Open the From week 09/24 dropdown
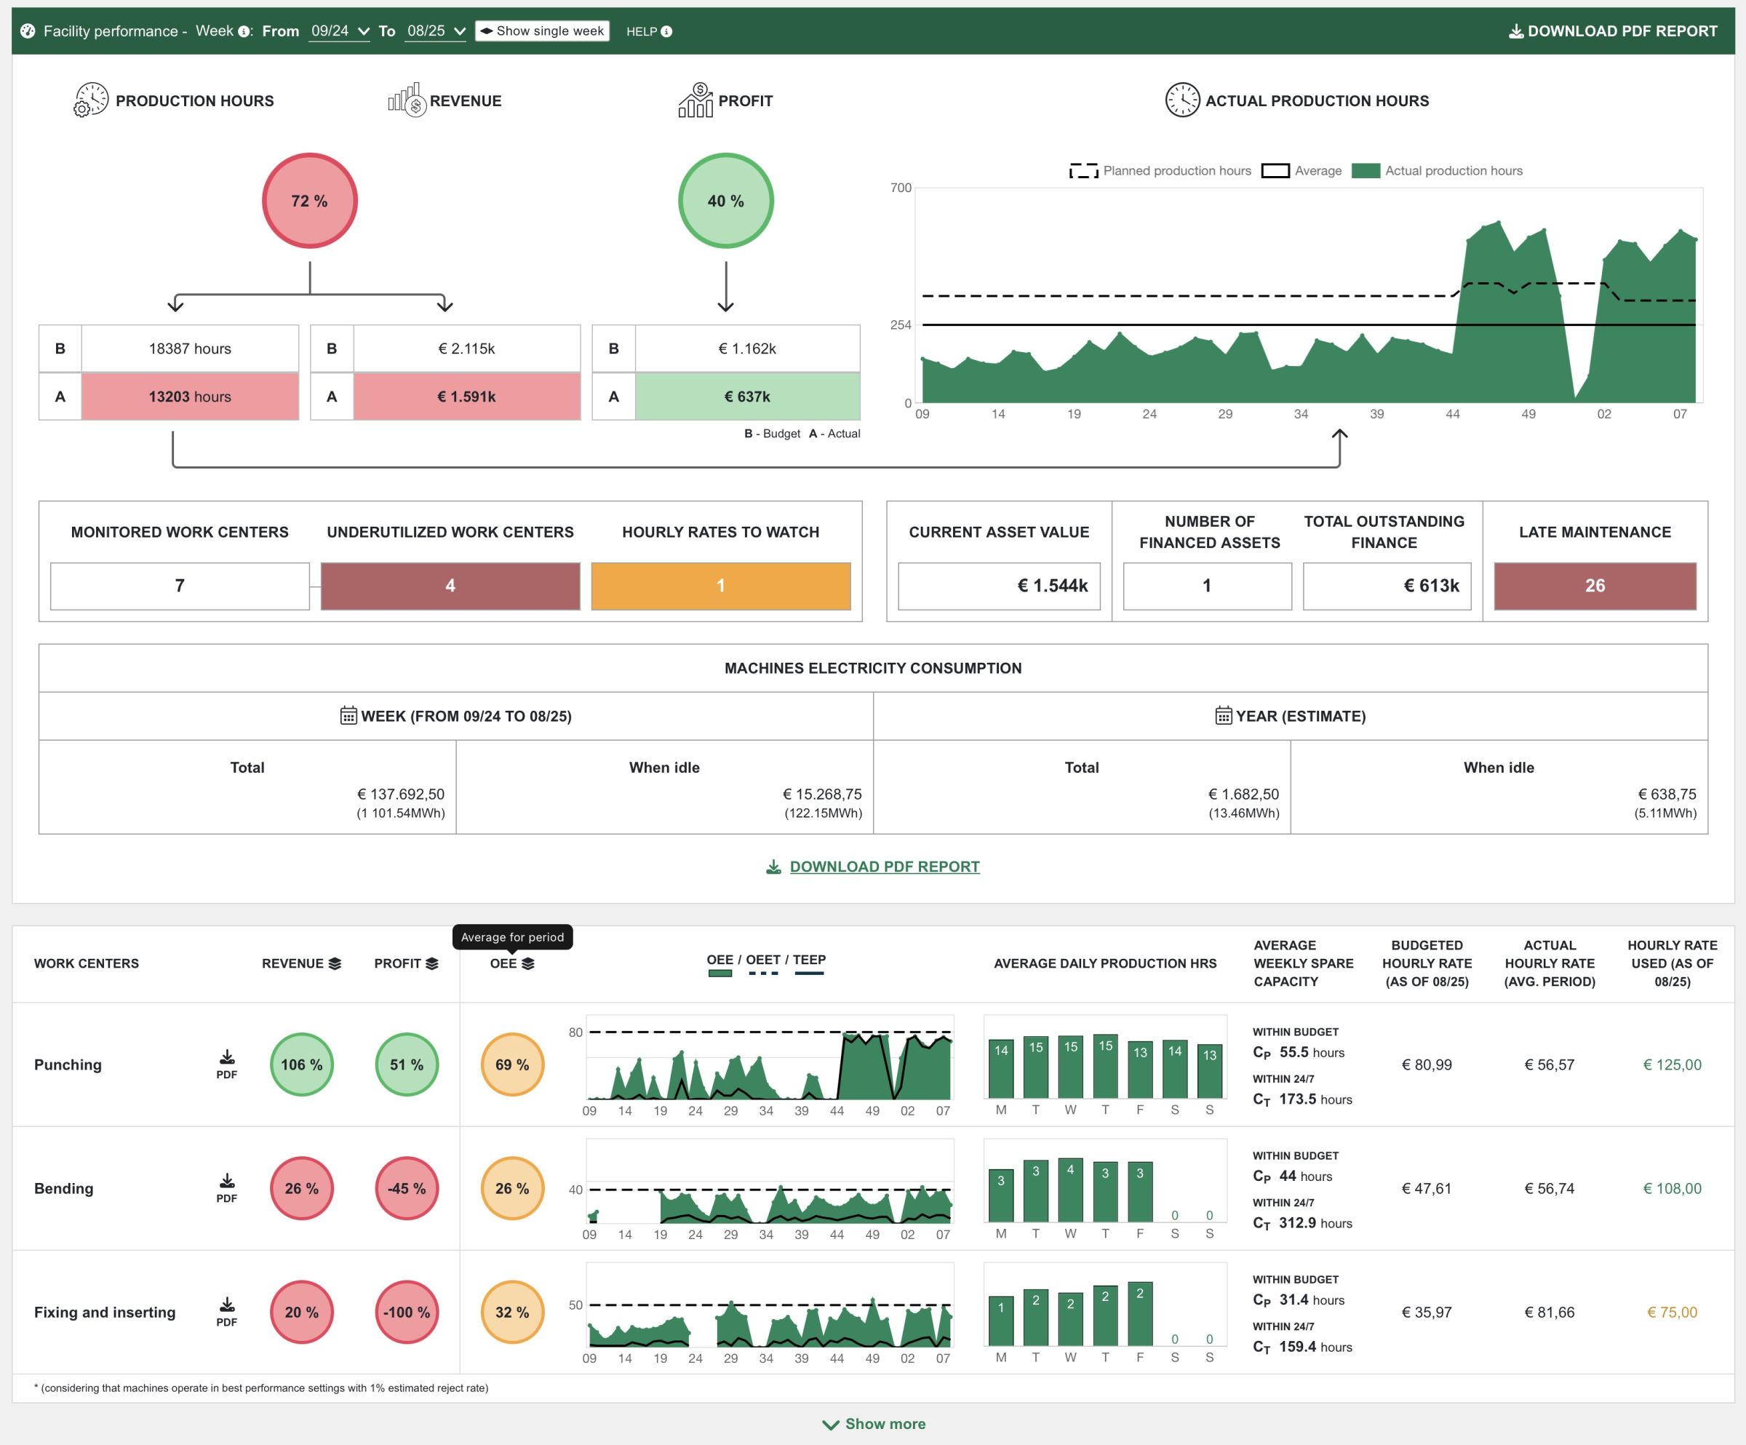The height and width of the screenshot is (1445, 1746). point(338,31)
